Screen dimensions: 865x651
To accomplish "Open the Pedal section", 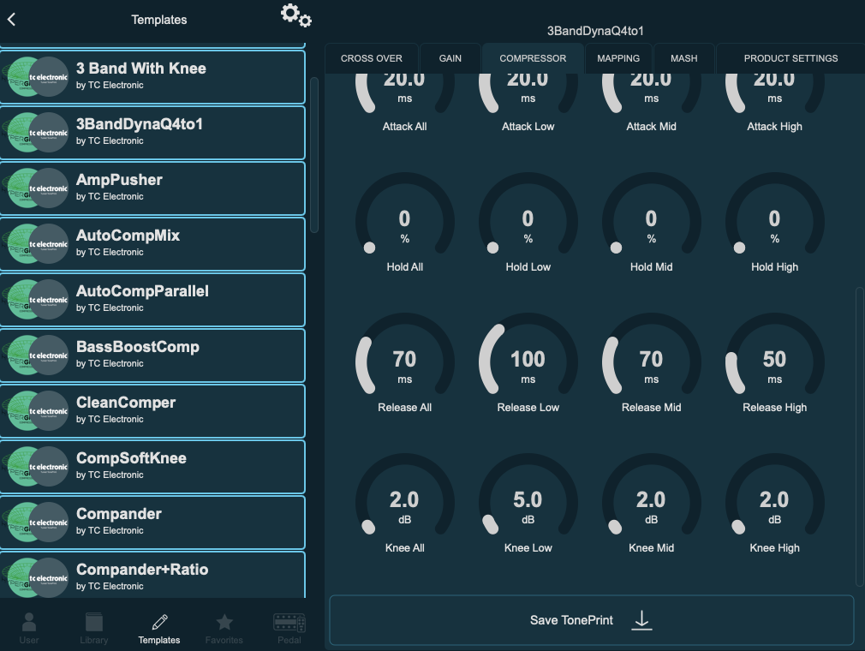I will tap(289, 626).
